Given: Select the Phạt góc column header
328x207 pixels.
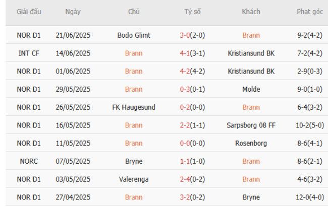Looking at the screenshot, I should click(310, 12).
